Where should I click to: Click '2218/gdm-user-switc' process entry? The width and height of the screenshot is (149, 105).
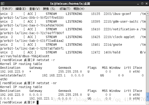121,22
